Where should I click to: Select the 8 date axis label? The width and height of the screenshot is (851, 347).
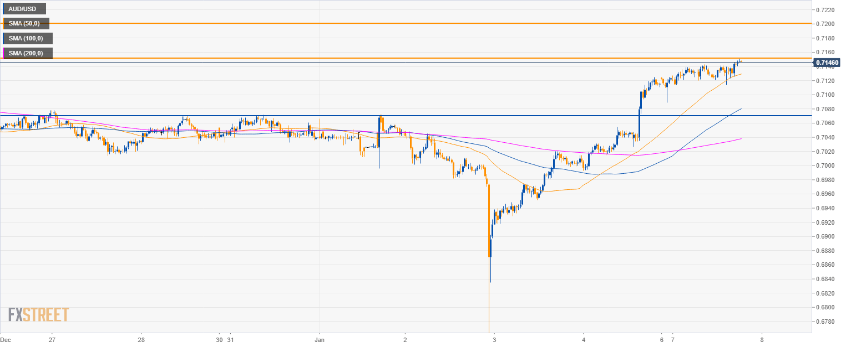(x=762, y=339)
